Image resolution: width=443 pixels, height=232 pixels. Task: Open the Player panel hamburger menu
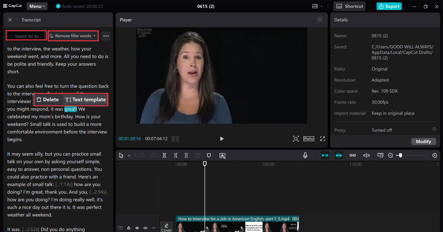pyautogui.click(x=320, y=20)
